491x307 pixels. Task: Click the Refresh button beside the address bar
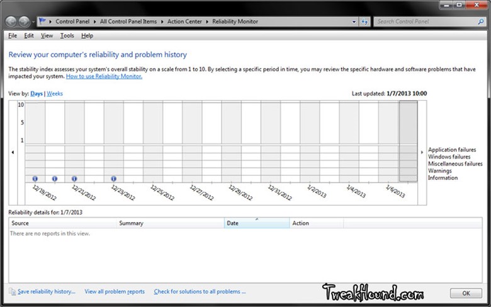point(364,21)
